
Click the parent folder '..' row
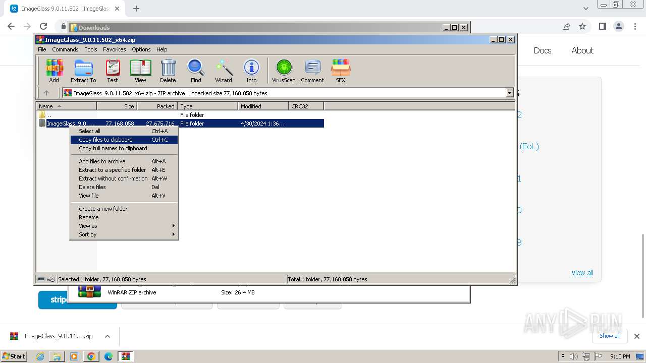tap(180, 115)
